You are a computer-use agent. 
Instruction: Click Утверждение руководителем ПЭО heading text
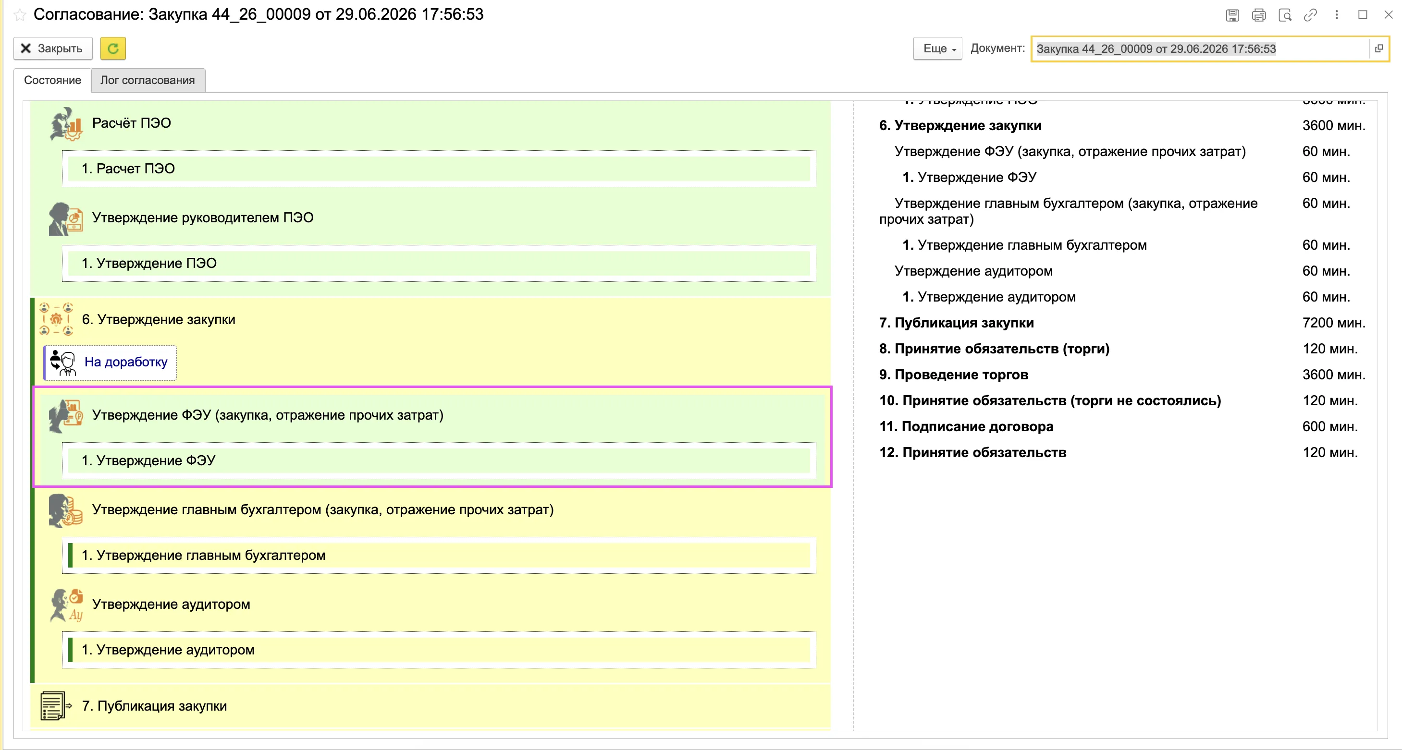(202, 218)
